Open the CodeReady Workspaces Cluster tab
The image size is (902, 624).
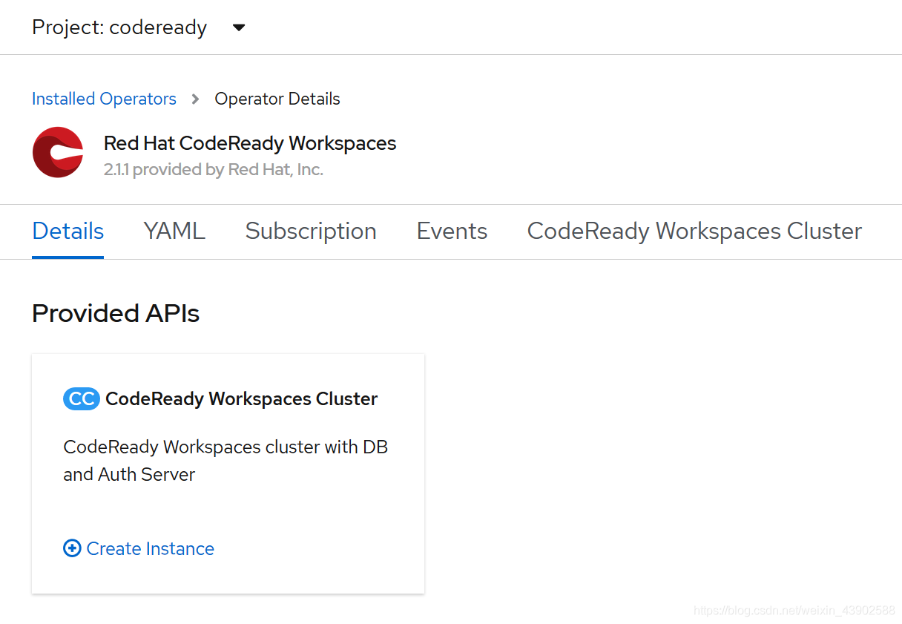click(694, 231)
